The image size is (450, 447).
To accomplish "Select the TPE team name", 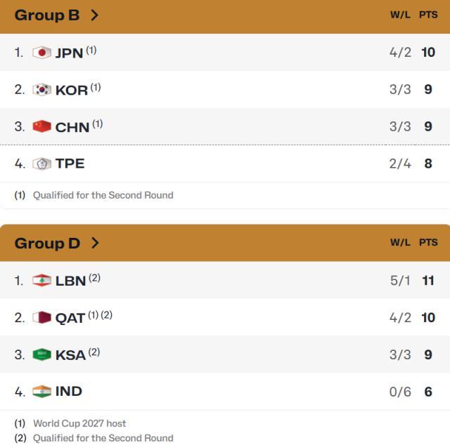I will tap(70, 164).
